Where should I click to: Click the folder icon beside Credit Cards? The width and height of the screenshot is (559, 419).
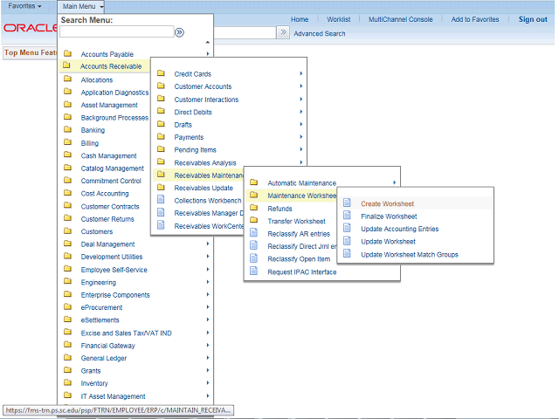point(161,74)
